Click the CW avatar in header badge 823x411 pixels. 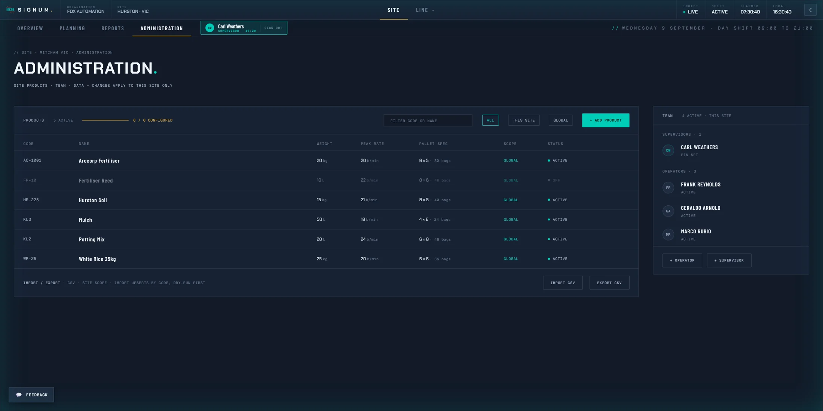(210, 28)
